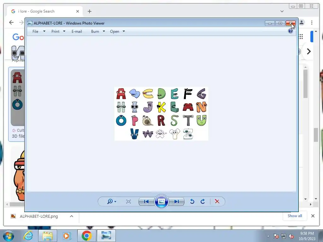Viewport: 323px width, 242px height.
Task: Rotate image clockwise
Action: point(203,201)
